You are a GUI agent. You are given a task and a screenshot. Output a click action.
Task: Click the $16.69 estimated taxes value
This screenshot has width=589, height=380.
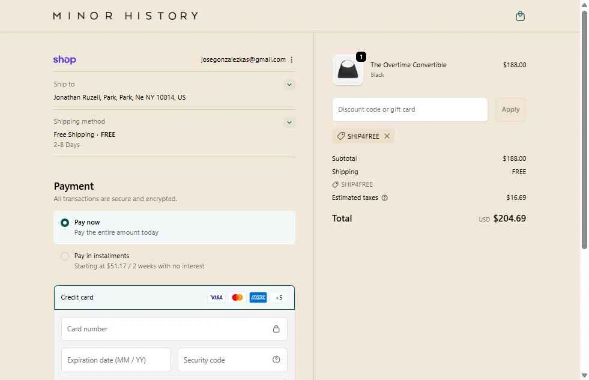click(516, 198)
